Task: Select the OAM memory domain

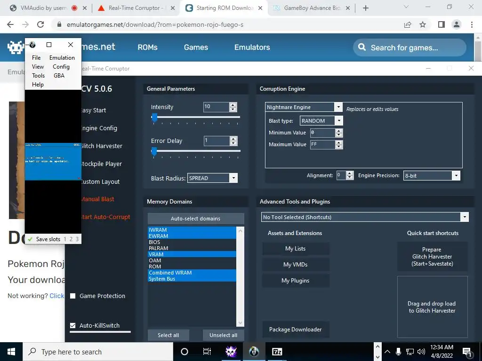Action: [192, 260]
